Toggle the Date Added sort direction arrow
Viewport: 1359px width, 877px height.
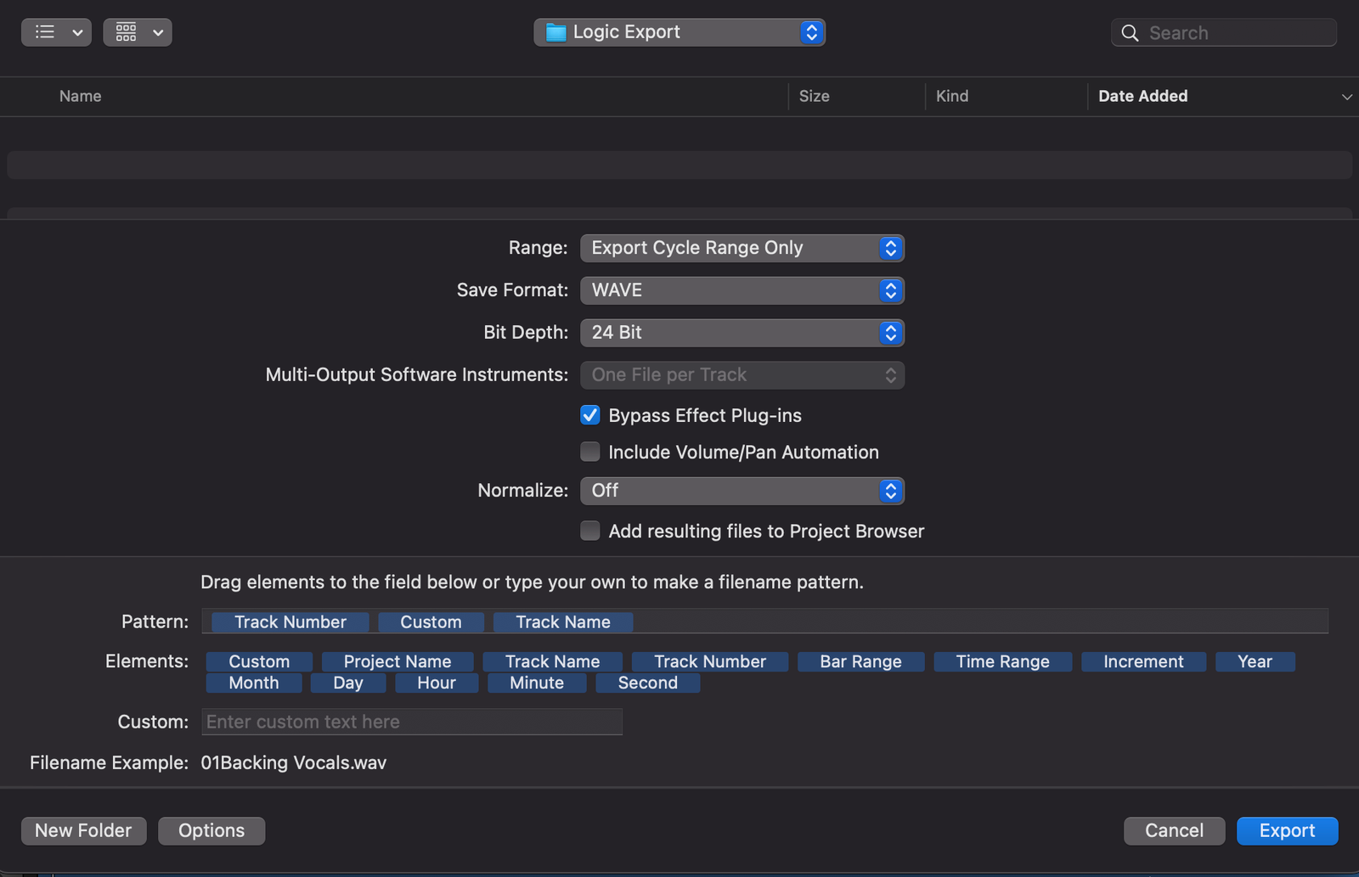click(1346, 97)
